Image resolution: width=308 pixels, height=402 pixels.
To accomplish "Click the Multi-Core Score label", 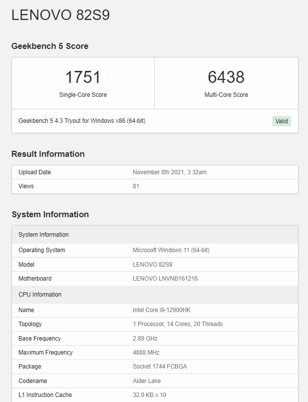I will [226, 94].
